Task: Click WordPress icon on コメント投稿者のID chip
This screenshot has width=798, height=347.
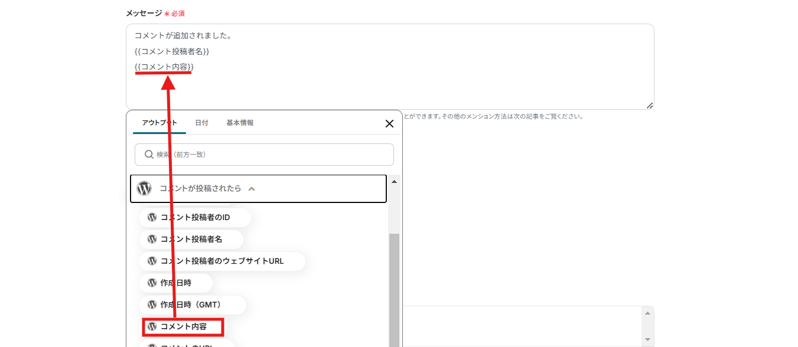Action: tap(152, 217)
